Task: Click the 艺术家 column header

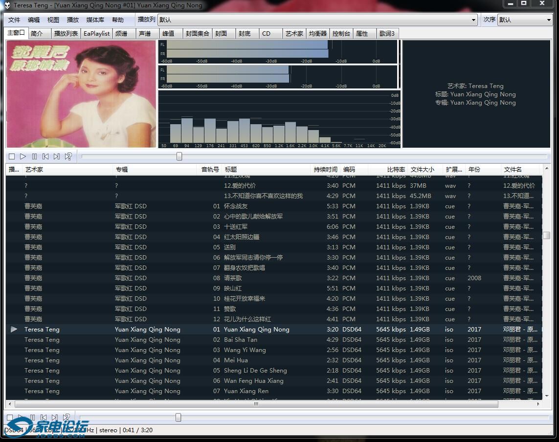Action: pyautogui.click(x=34, y=170)
